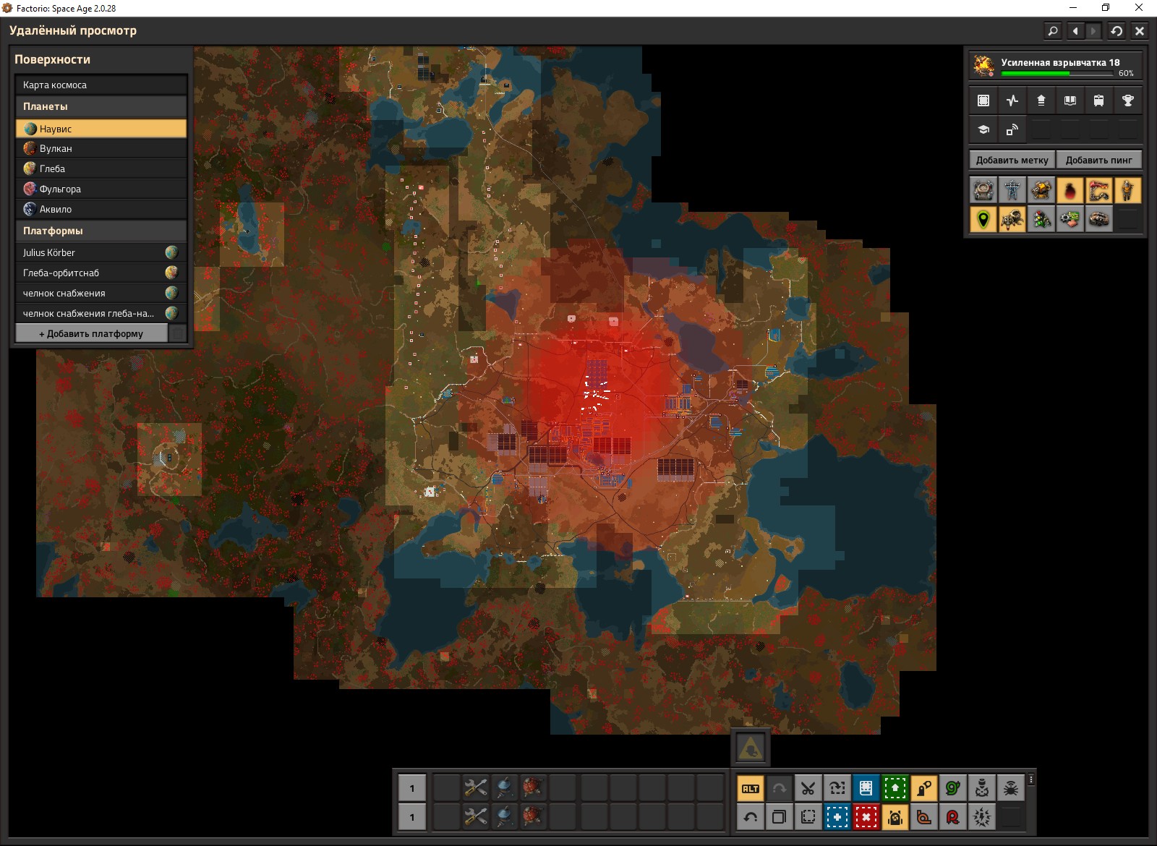Select the green upgrade planner
This screenshot has height=846, width=1157.
coord(895,788)
